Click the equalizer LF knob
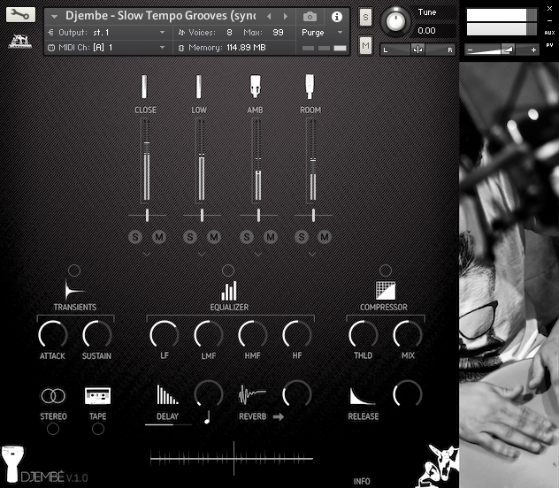The height and width of the screenshot is (488, 559). [165, 335]
